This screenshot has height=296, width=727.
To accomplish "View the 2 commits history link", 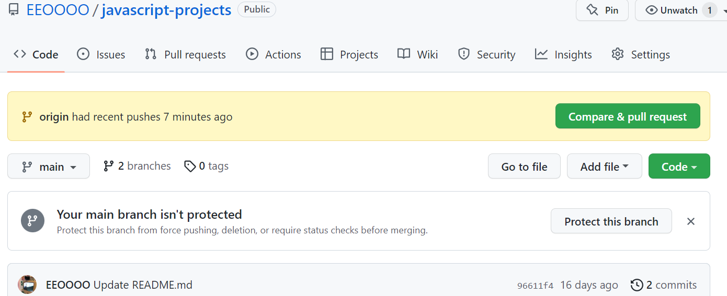I will click(664, 285).
